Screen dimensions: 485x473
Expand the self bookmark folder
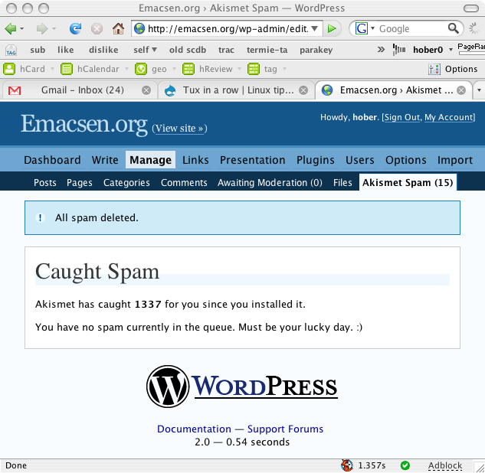pos(145,50)
